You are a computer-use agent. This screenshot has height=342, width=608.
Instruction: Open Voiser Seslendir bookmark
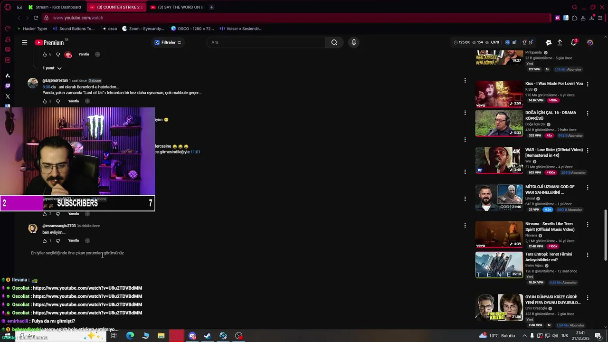241,28
